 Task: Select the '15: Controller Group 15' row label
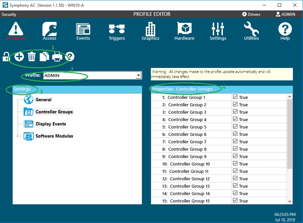point(186,201)
